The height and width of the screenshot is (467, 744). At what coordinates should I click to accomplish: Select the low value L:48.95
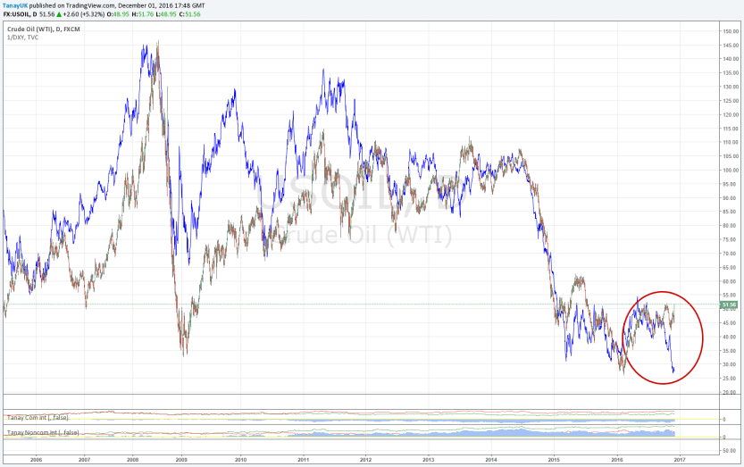click(166, 14)
